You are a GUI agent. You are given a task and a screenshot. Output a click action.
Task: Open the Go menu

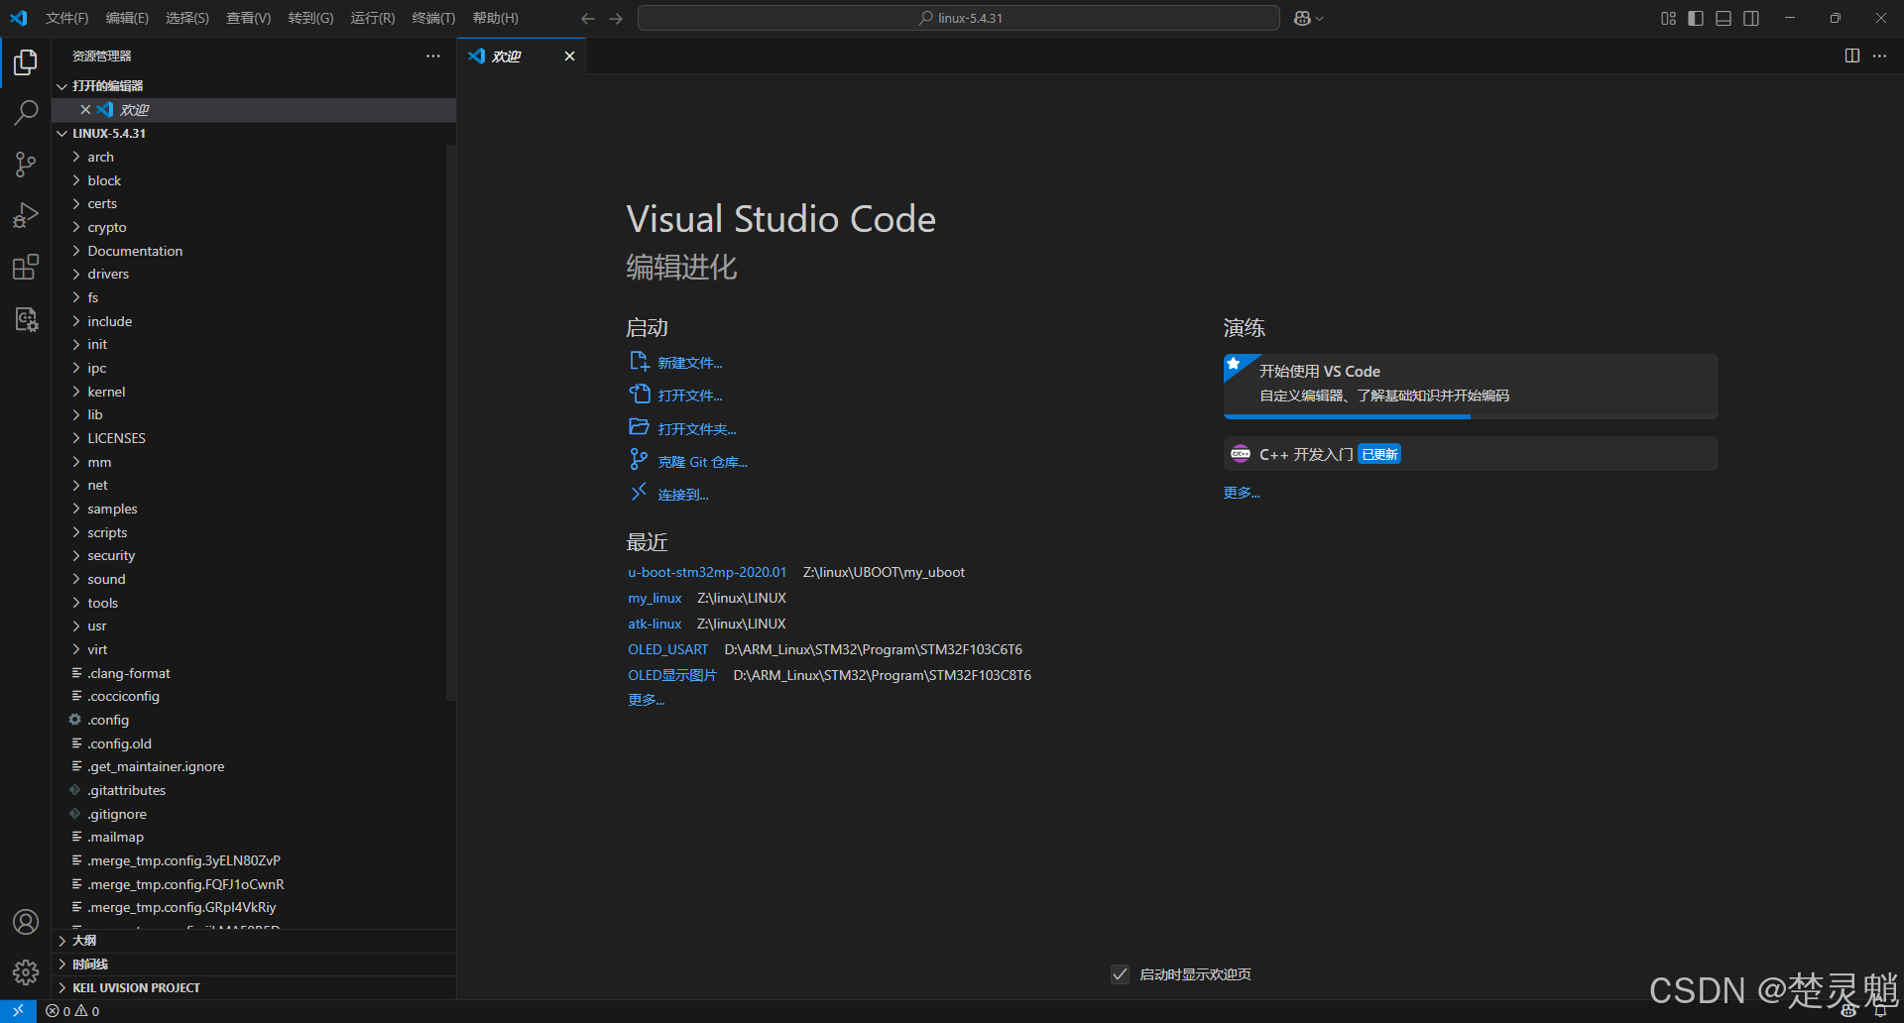coord(310,19)
